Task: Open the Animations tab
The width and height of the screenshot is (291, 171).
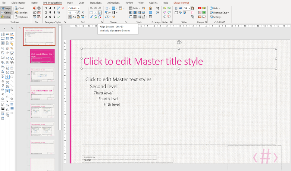Action: click(113, 3)
